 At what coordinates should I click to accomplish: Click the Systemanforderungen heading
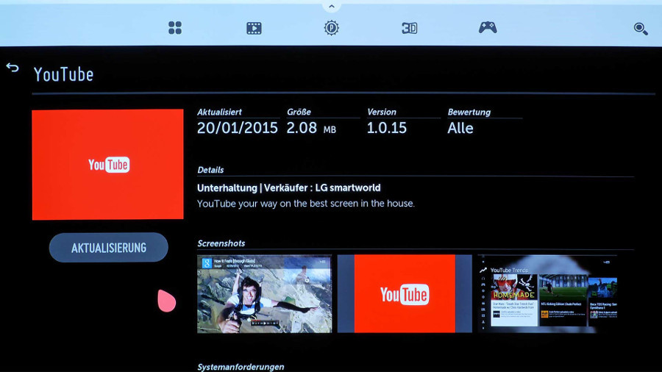(241, 367)
